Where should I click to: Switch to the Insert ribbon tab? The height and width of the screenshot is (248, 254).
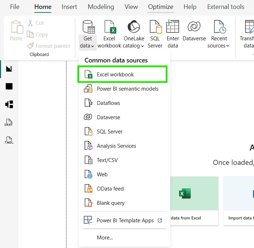69,7
